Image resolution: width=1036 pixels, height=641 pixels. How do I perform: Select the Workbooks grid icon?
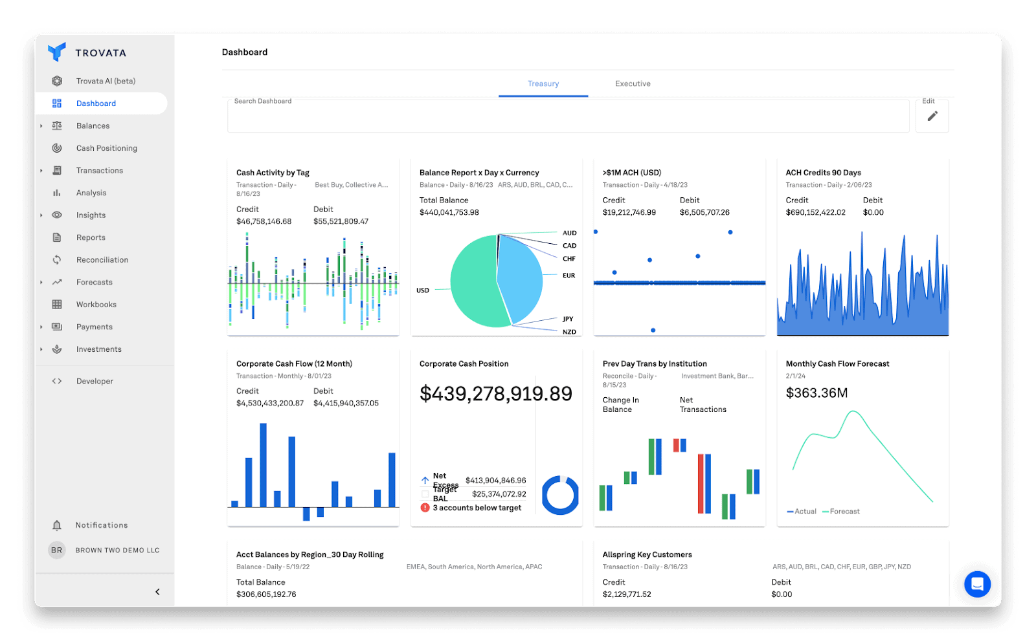tap(57, 304)
